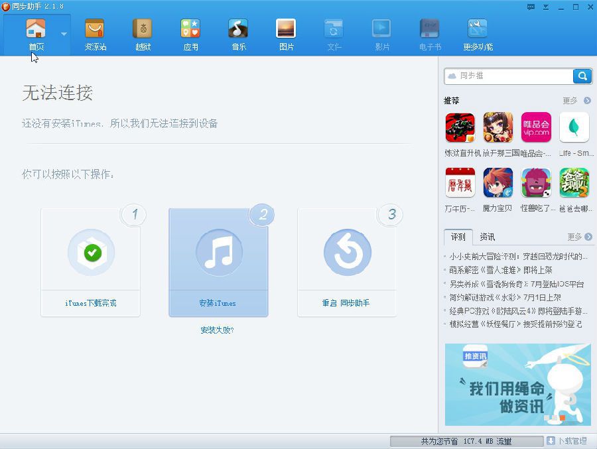Switch to the 资讯 news tab

point(488,237)
